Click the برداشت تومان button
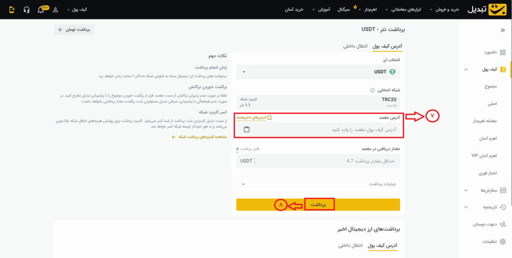The image size is (512, 258). pos(74,30)
